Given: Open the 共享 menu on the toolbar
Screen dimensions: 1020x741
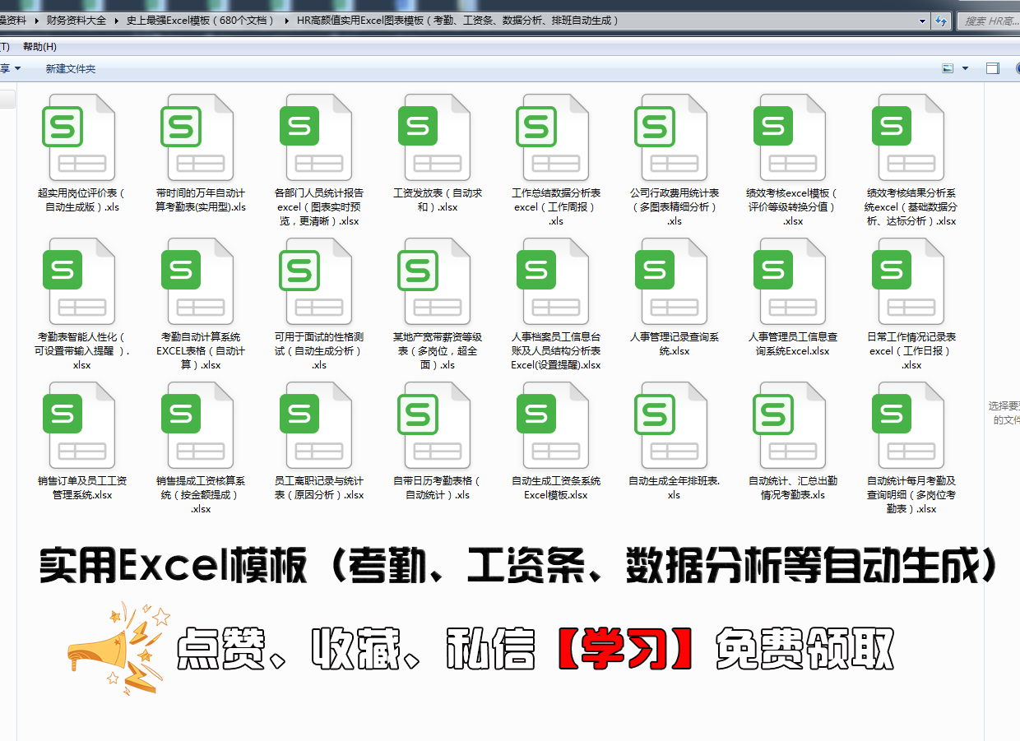Looking at the screenshot, I should 7,68.
